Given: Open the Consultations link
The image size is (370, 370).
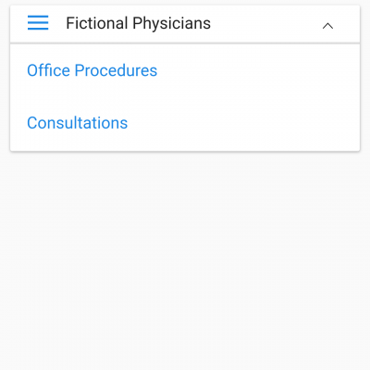Looking at the screenshot, I should 78,123.
